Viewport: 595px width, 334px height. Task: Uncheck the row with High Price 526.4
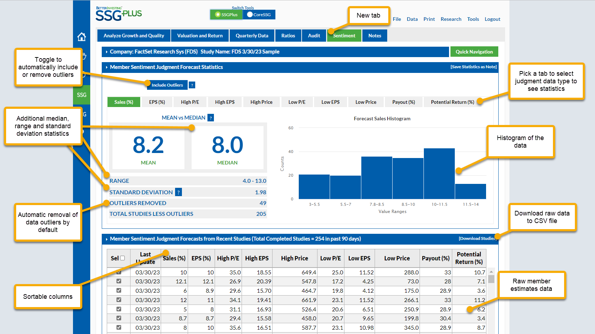tap(119, 309)
